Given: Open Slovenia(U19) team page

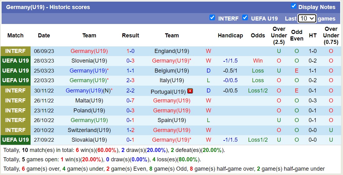Looking at the screenshot, I should coord(89,61).
